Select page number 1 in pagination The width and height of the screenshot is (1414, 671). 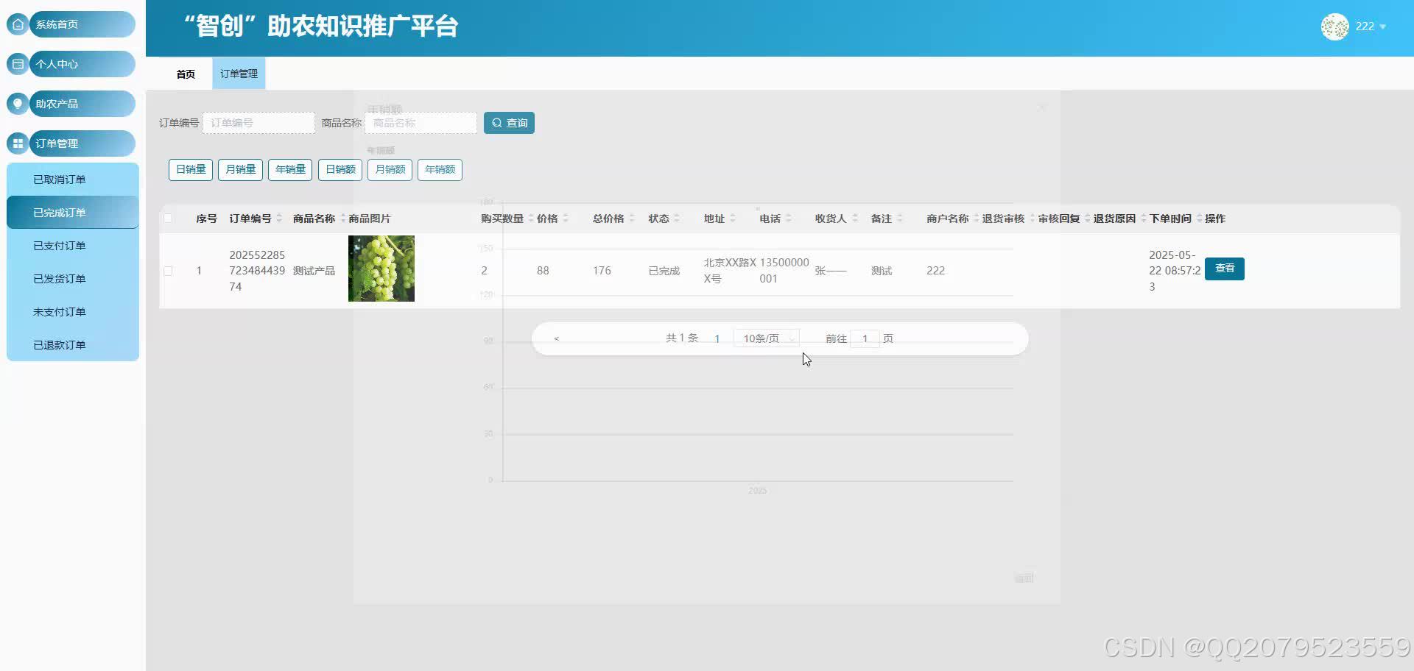[717, 338]
